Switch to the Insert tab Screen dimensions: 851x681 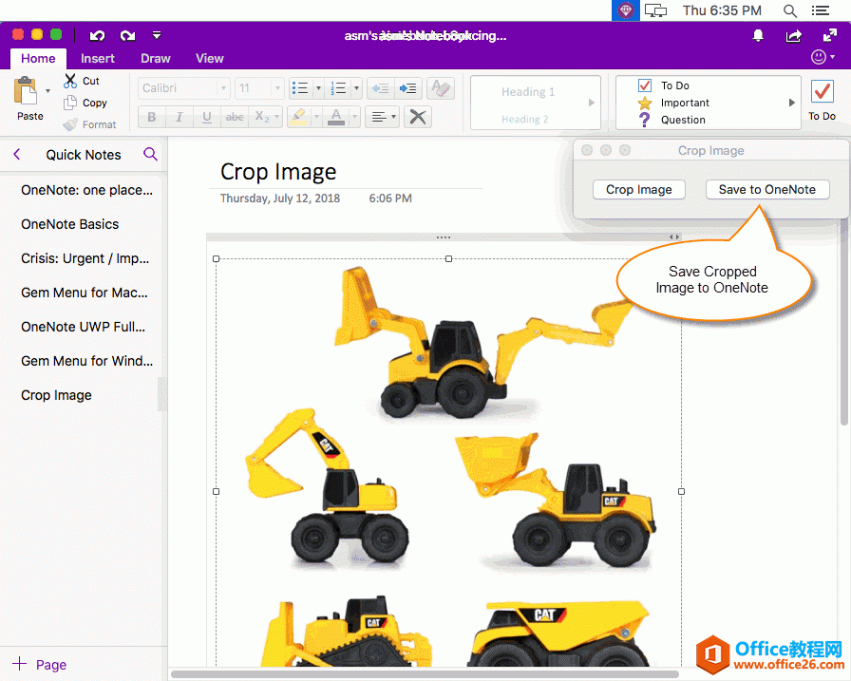pyautogui.click(x=98, y=58)
